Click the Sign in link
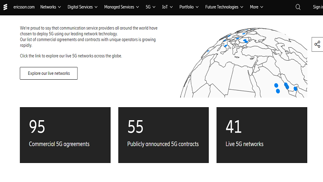The image size is (323, 182). (x=318, y=7)
